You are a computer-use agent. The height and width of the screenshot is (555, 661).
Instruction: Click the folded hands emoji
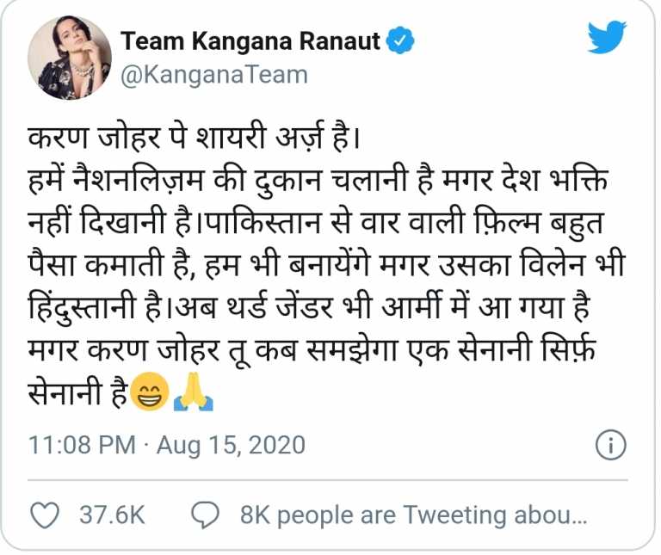[x=194, y=391]
